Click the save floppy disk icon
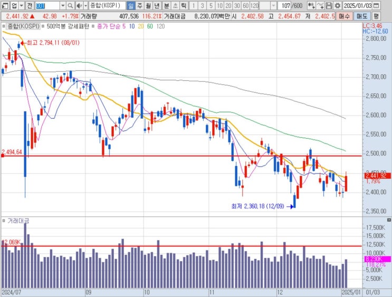 click(x=329, y=5)
